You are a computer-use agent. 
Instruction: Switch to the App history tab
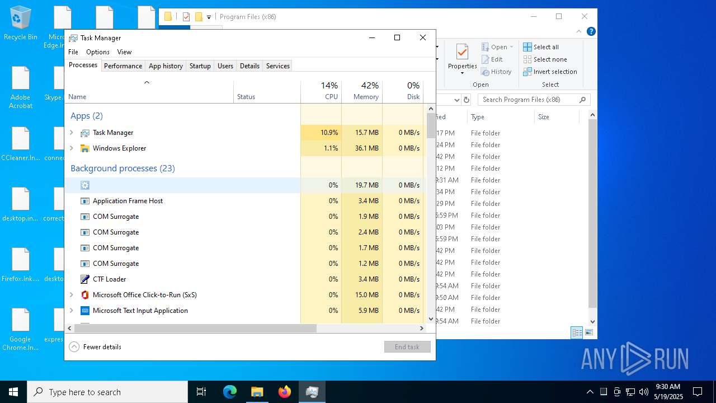[166, 65]
